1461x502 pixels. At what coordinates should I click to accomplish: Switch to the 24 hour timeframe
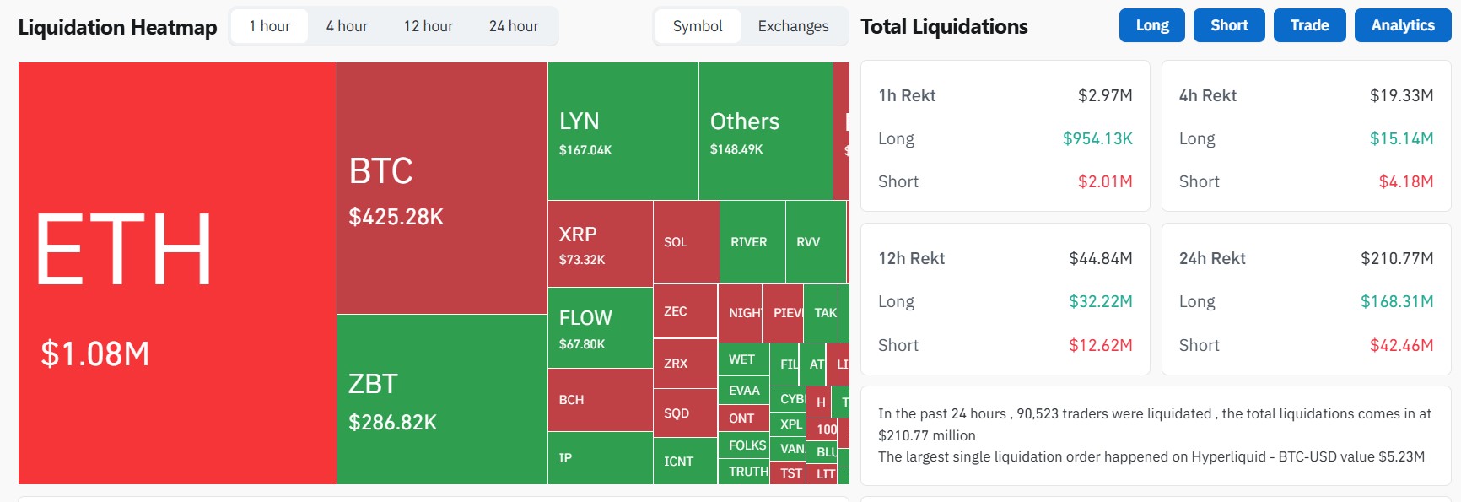click(515, 25)
